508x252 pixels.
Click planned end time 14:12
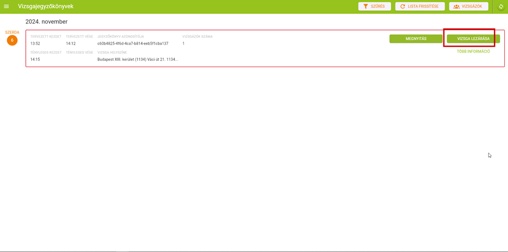pyautogui.click(x=70, y=44)
